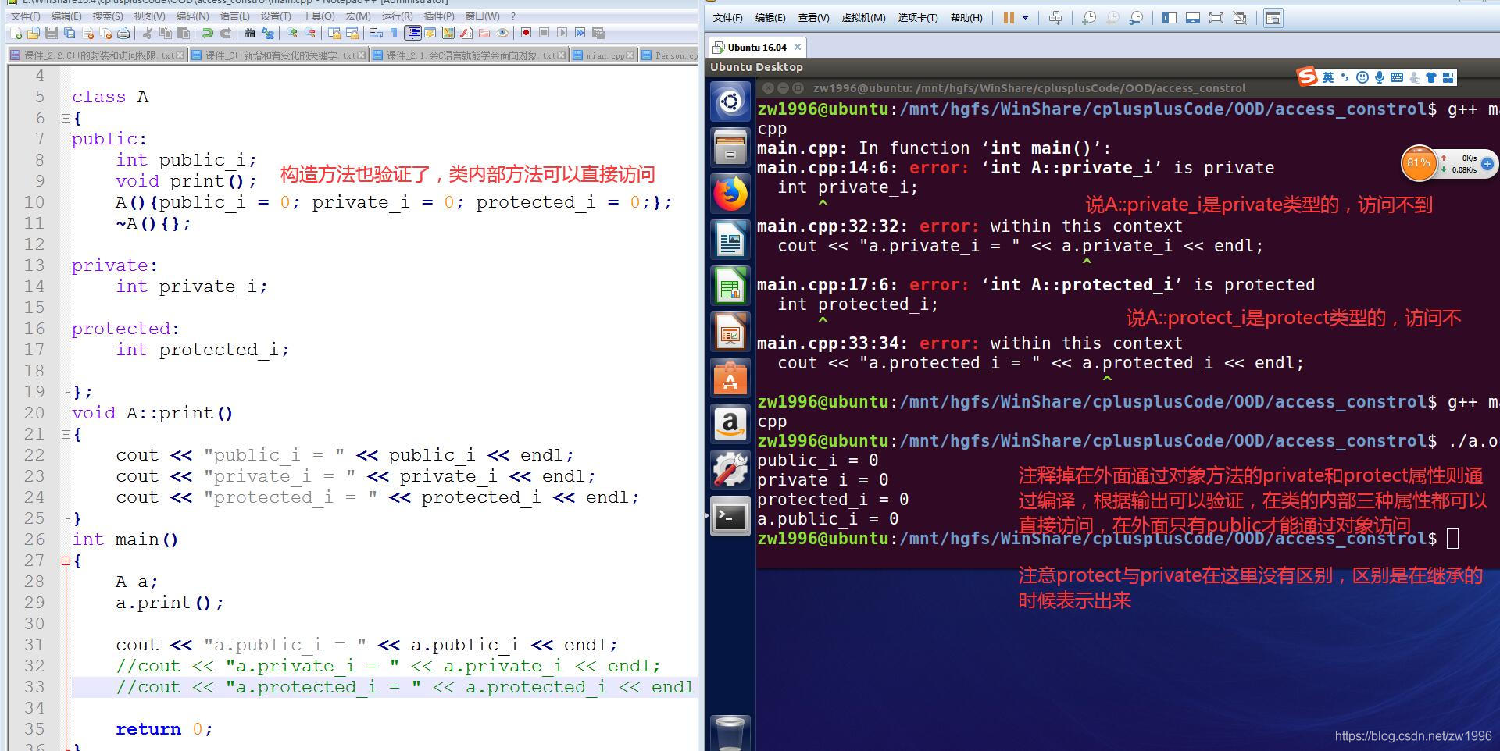Image resolution: width=1500 pixels, height=751 pixels.
Task: Collapse class A fold marker line 6
Action: (x=66, y=118)
